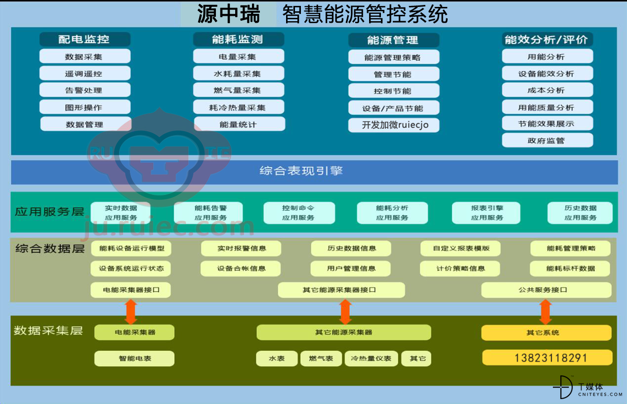Viewport: 627px width, 404px height.
Task: Select the 配电监控 module header
Action: coord(84,39)
